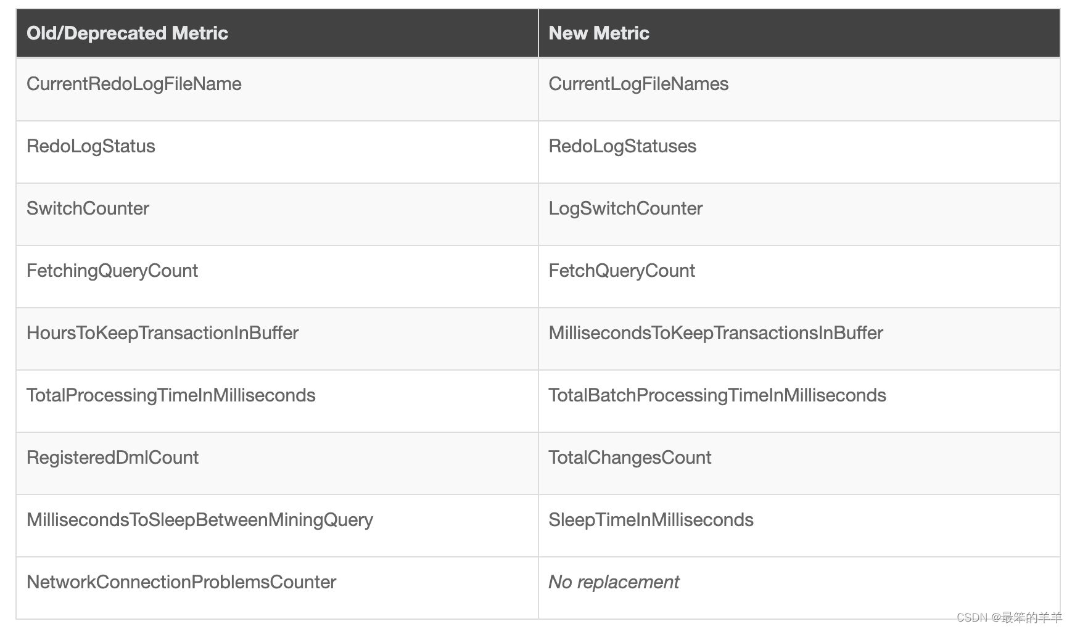Click the RedoLogStatuses entry
This screenshot has height=629, width=1072.
point(622,146)
